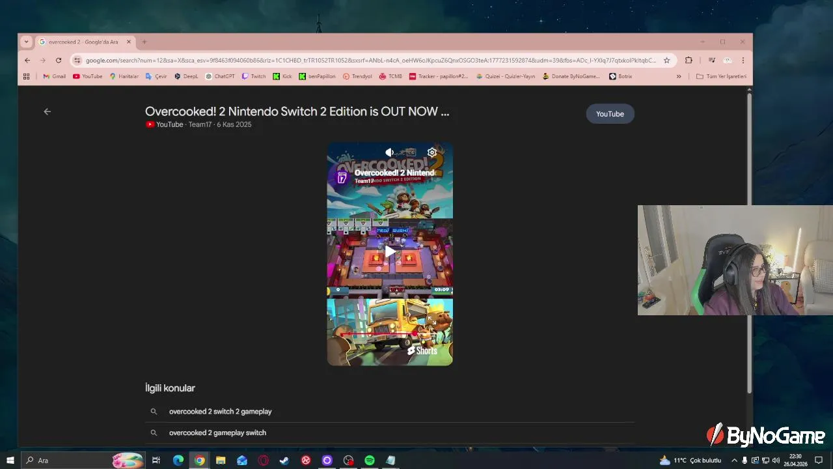Expand video to fullscreen
This screenshot has width=833, height=469.
tap(432, 320)
